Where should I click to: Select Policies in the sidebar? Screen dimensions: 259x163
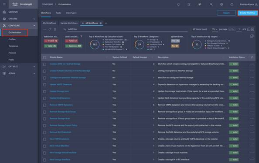(12, 53)
